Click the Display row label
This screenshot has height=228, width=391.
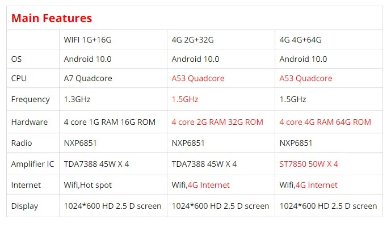click(26, 206)
